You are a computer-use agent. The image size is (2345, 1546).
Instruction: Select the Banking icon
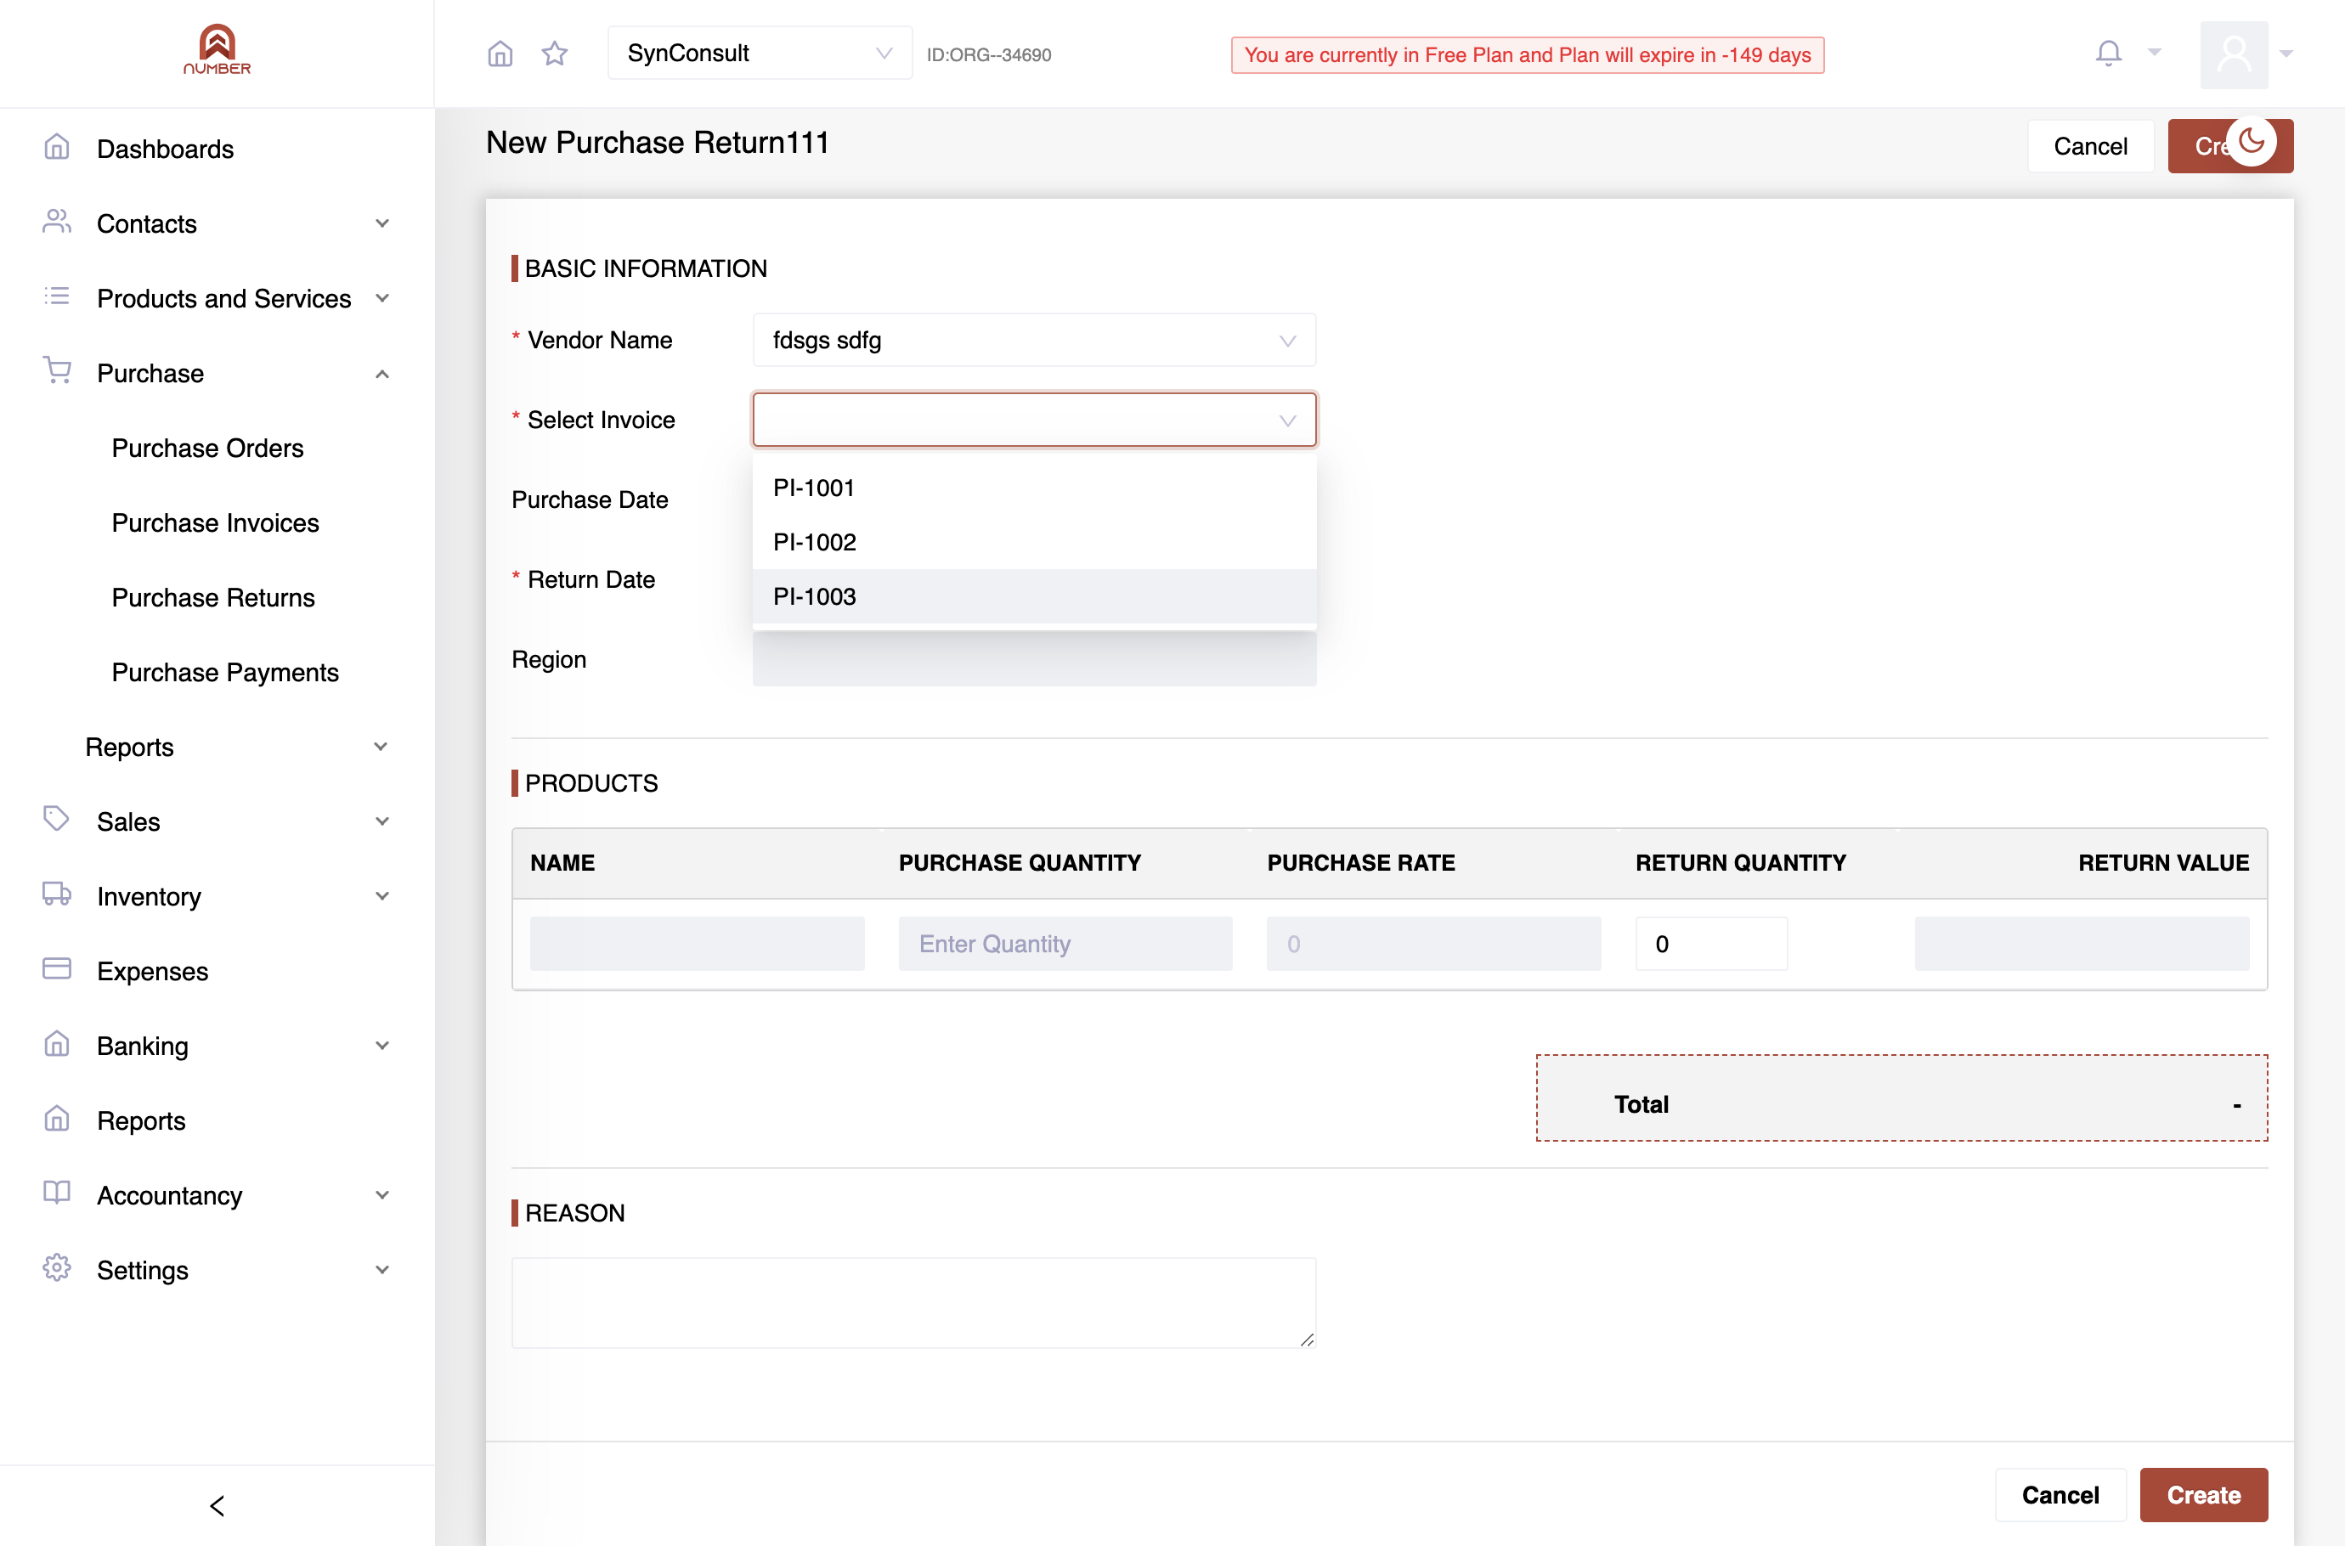(x=57, y=1044)
